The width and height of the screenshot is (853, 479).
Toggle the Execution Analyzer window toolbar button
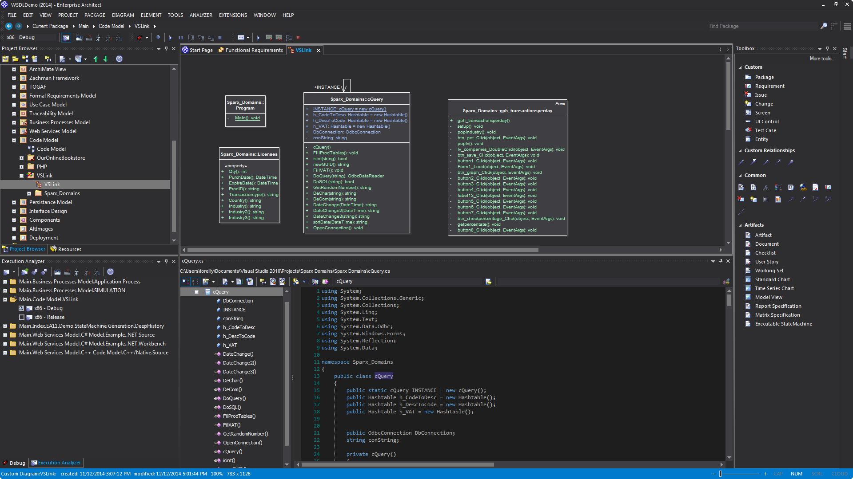tap(66, 38)
